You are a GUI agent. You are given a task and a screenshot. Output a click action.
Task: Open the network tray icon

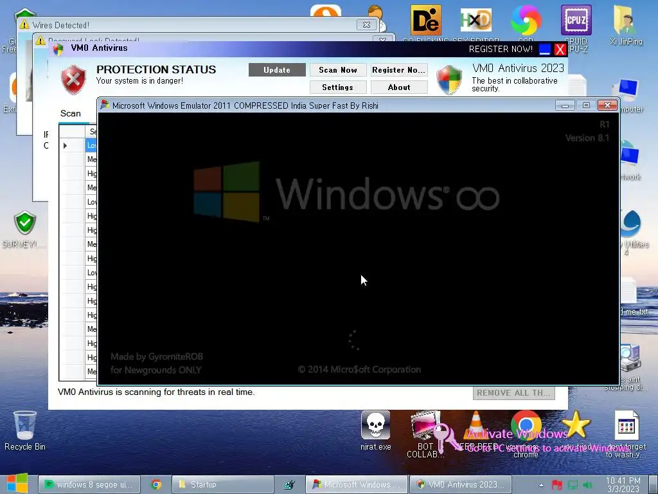(x=573, y=485)
